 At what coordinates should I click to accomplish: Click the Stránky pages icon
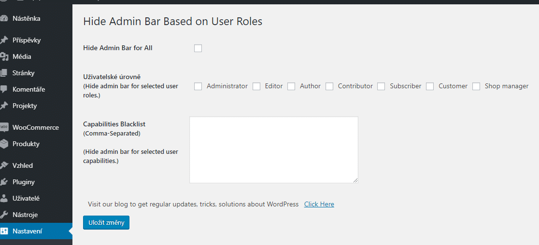pos(4,73)
